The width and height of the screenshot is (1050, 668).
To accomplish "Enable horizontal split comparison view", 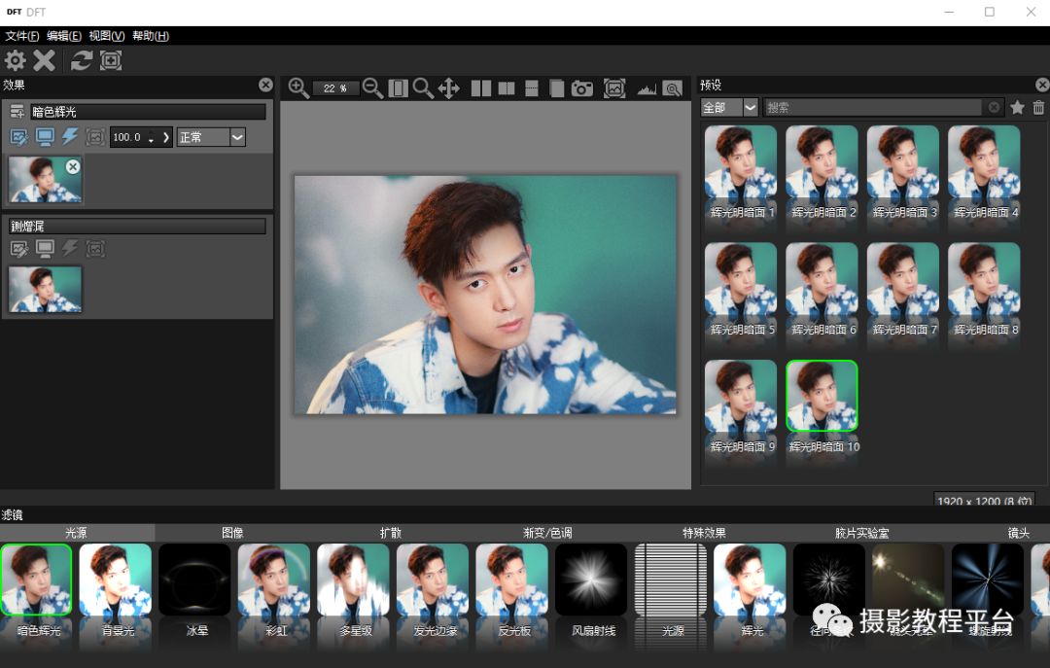I will tap(532, 88).
